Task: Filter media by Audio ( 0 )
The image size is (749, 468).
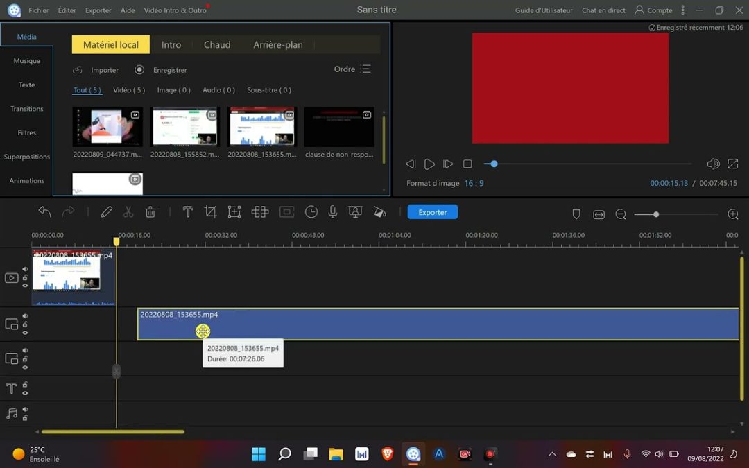Action: click(x=218, y=89)
